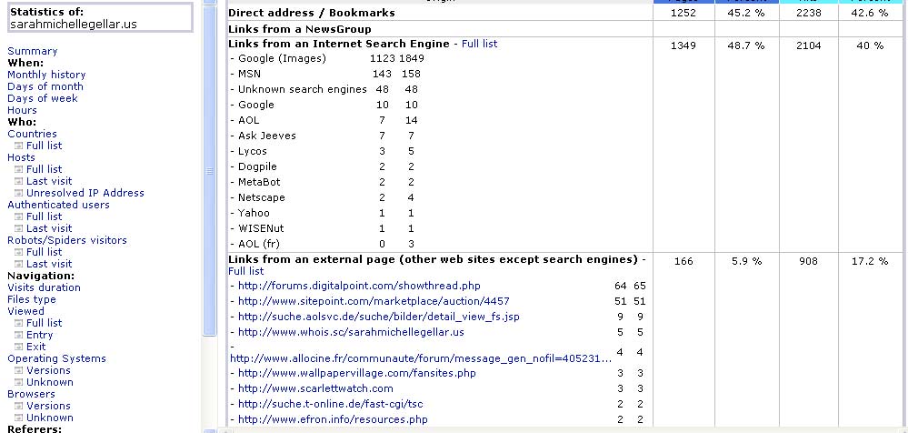The width and height of the screenshot is (908, 433).
Task: Click Direct address / Bookmarks heading
Action: pos(312,13)
